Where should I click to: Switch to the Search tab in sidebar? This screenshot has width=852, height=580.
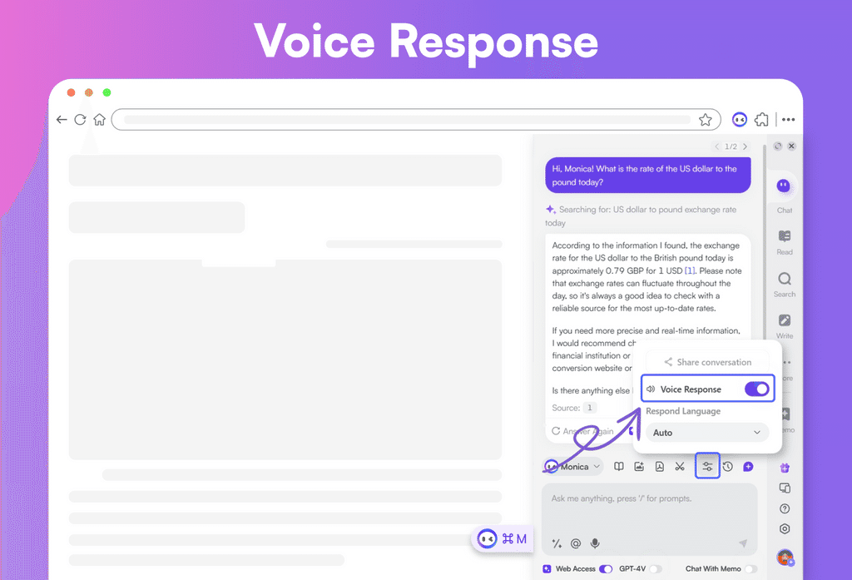click(784, 284)
